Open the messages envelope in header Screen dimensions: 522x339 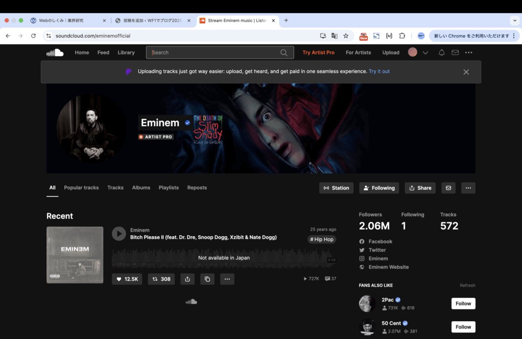click(x=455, y=52)
